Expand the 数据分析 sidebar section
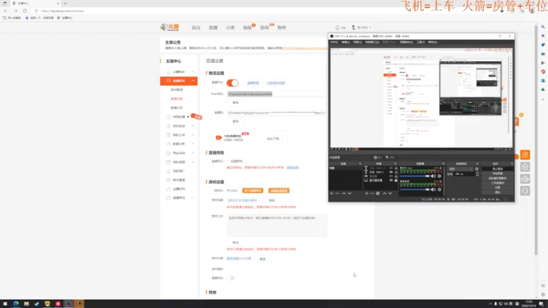This screenshot has width=548, height=308. [x=193, y=144]
